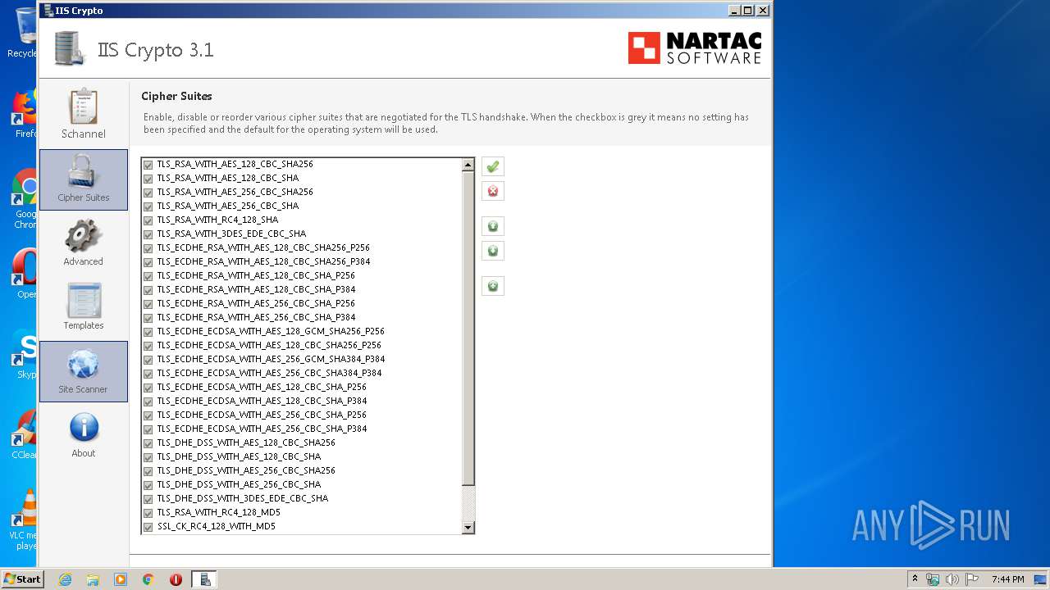The width and height of the screenshot is (1050, 590).
Task: Click the move up arrow button
Action: (493, 226)
